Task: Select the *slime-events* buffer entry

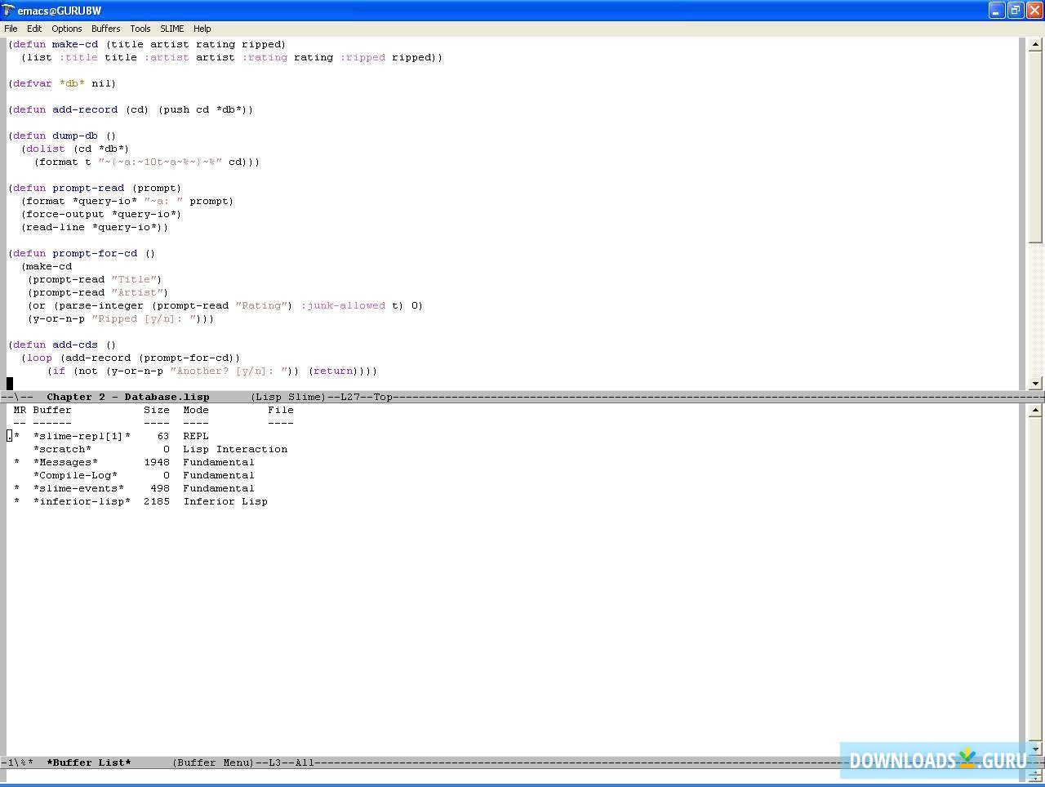Action: point(78,487)
